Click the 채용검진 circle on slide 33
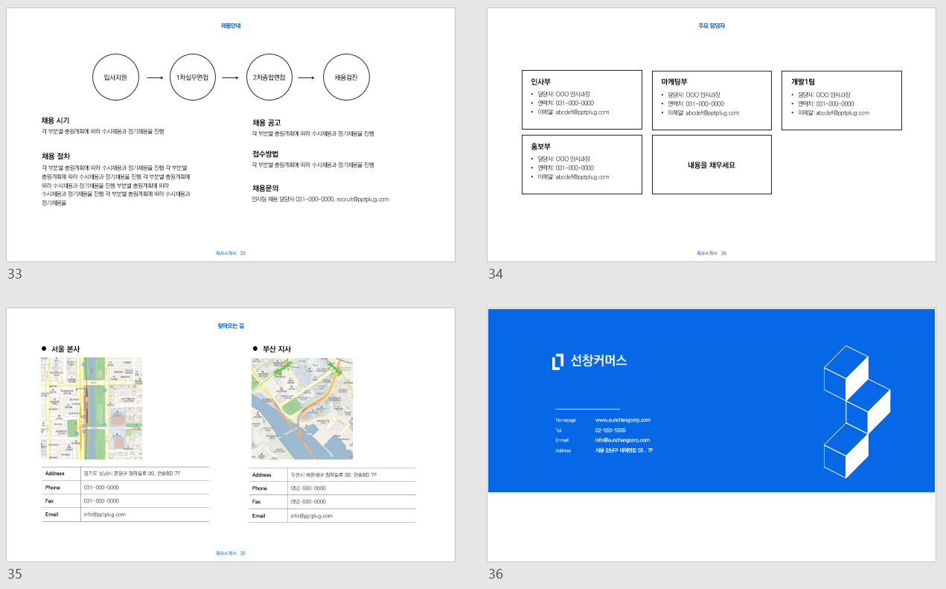This screenshot has width=946, height=589. tap(346, 77)
